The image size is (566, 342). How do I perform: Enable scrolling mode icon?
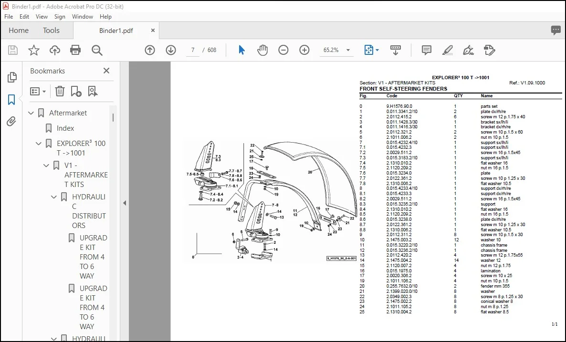click(396, 50)
